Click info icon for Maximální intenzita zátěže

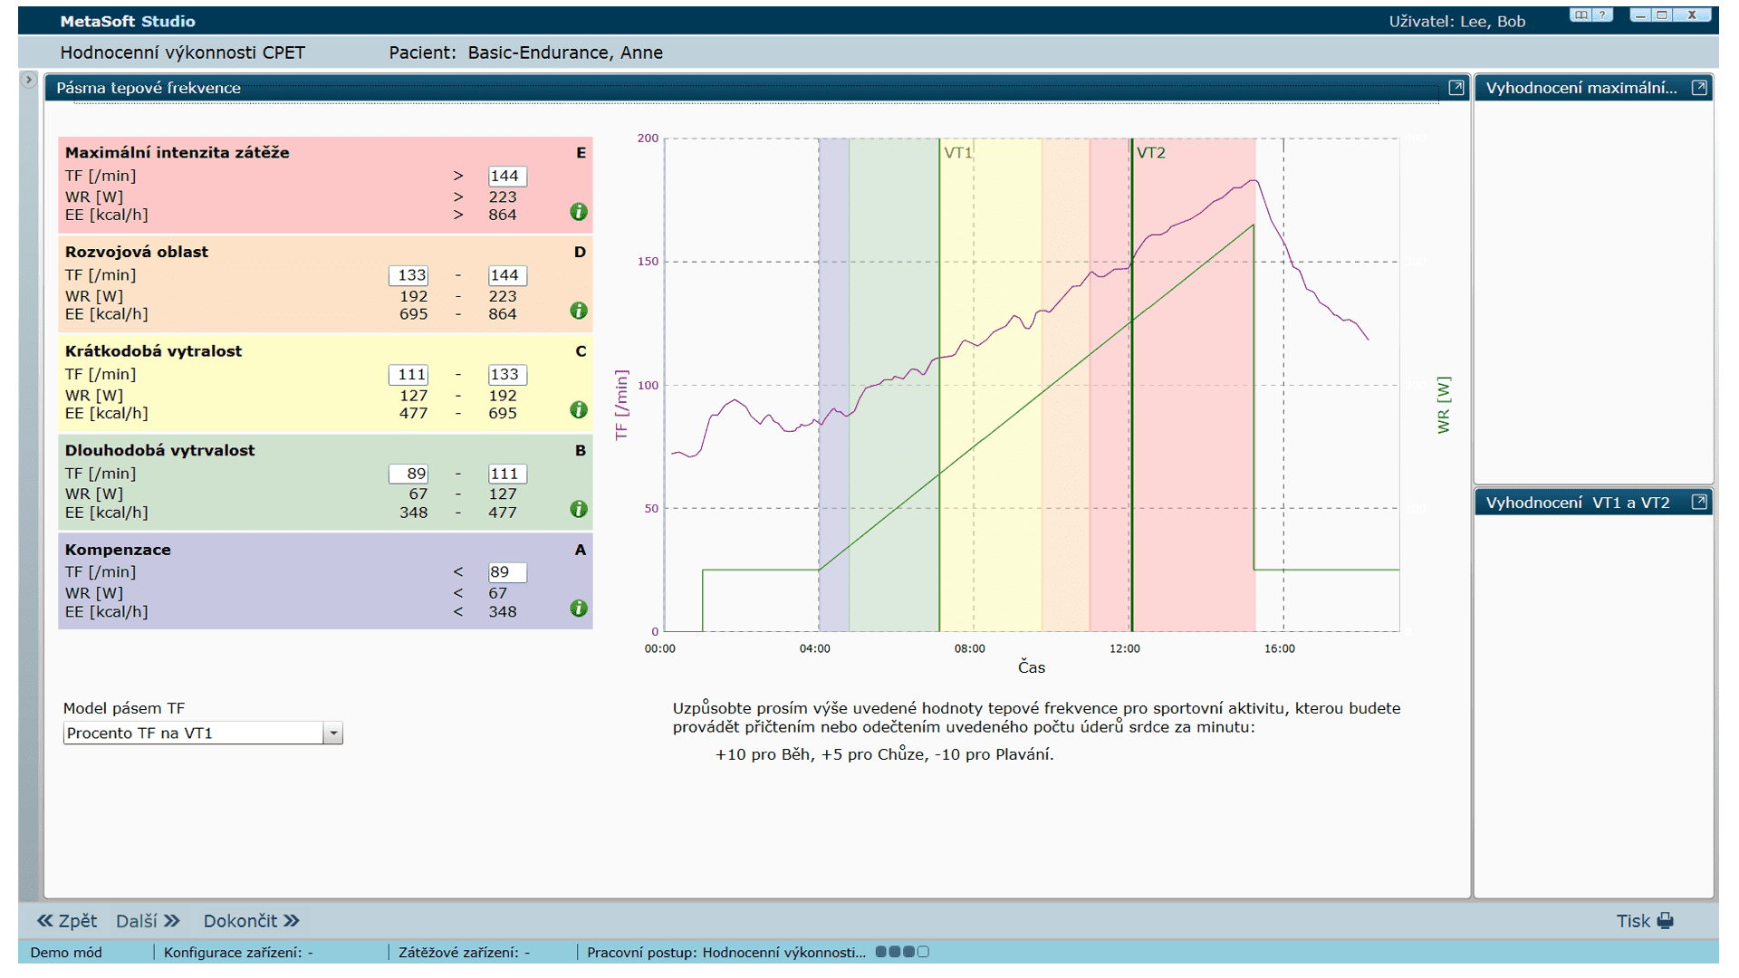[579, 212]
